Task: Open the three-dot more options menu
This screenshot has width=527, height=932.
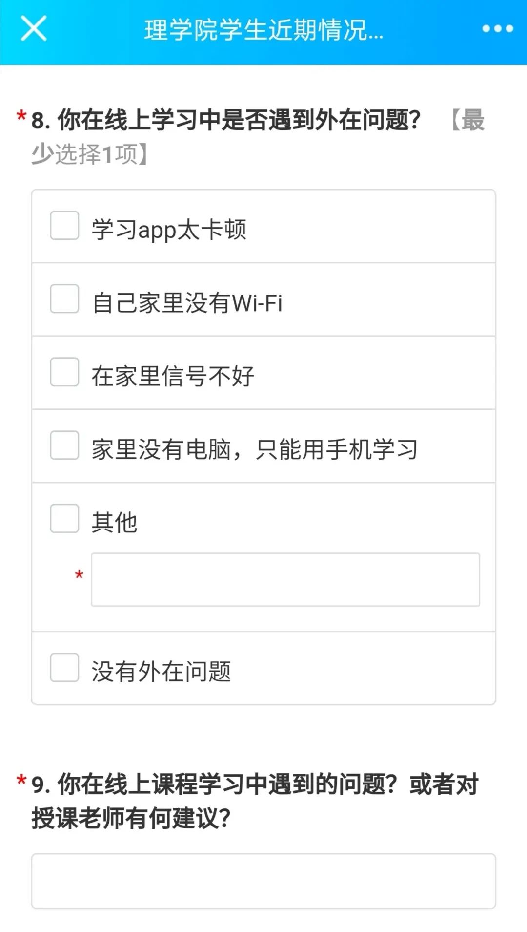Action: [x=497, y=29]
